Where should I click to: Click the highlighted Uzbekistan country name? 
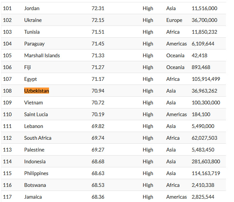(37, 91)
